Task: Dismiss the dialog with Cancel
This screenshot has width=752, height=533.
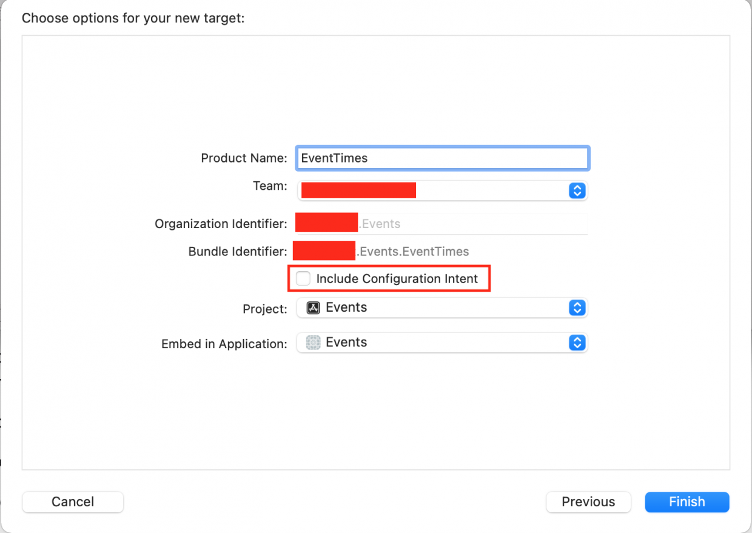Action: (x=73, y=502)
